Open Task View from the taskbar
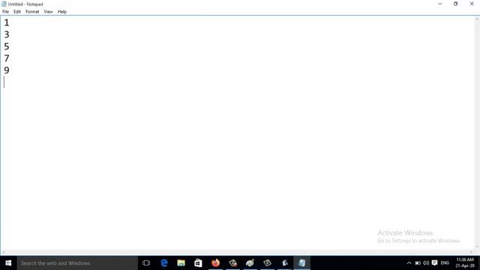This screenshot has height=270, width=480. pyautogui.click(x=146, y=263)
